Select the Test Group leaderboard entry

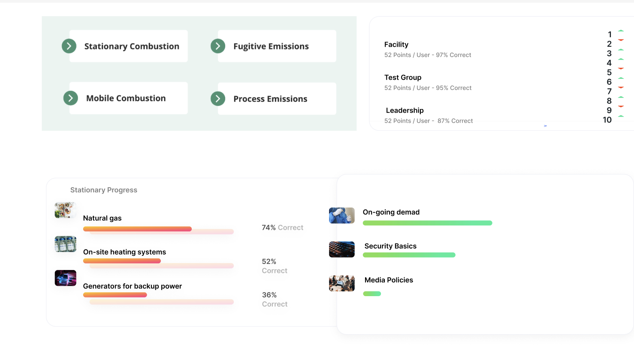[427, 82]
